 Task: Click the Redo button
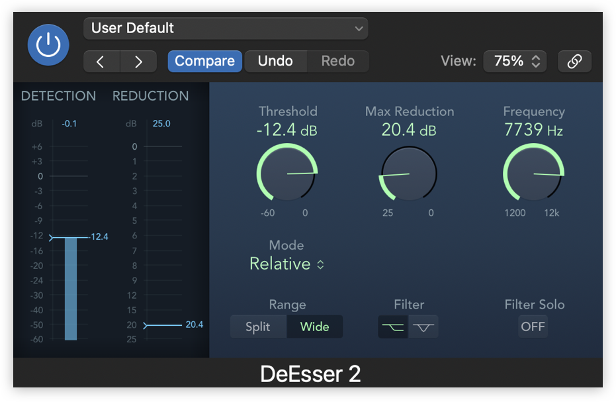click(338, 61)
